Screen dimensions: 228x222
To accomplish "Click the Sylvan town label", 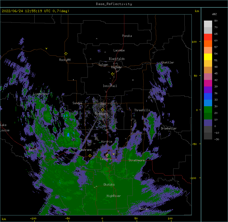I will pyautogui.click(x=103, y=65).
